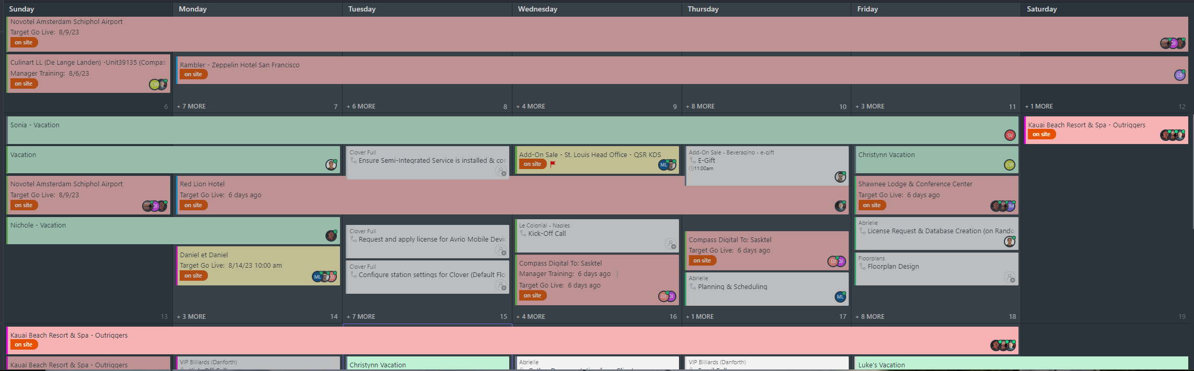Expand + 7 MORE on Monday the 7th
The width and height of the screenshot is (1194, 371).
191,106
